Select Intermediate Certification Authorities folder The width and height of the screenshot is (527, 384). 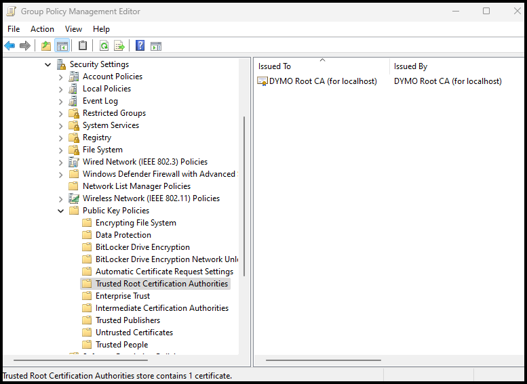click(162, 308)
